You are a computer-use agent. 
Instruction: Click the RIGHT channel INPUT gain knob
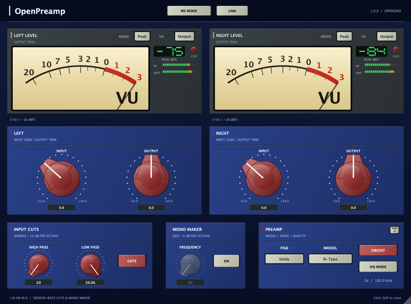(263, 178)
